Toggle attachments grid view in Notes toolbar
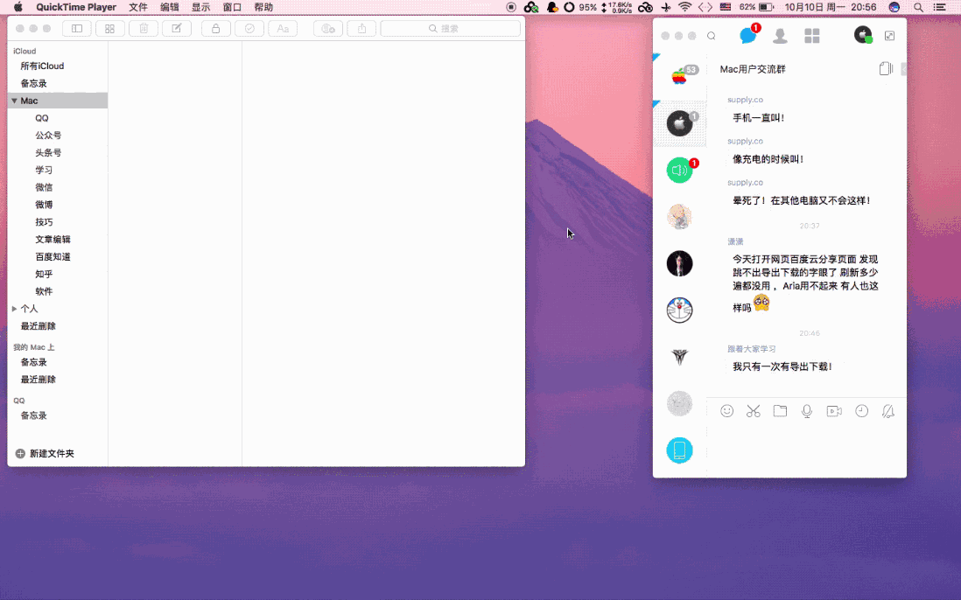961x600 pixels. (109, 29)
